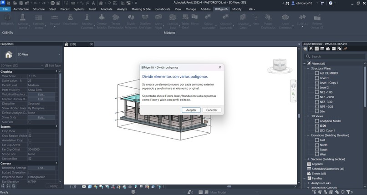The height and width of the screenshot is (195, 367).
Task: Click Cancelar in the dialog
Action: (x=212, y=110)
